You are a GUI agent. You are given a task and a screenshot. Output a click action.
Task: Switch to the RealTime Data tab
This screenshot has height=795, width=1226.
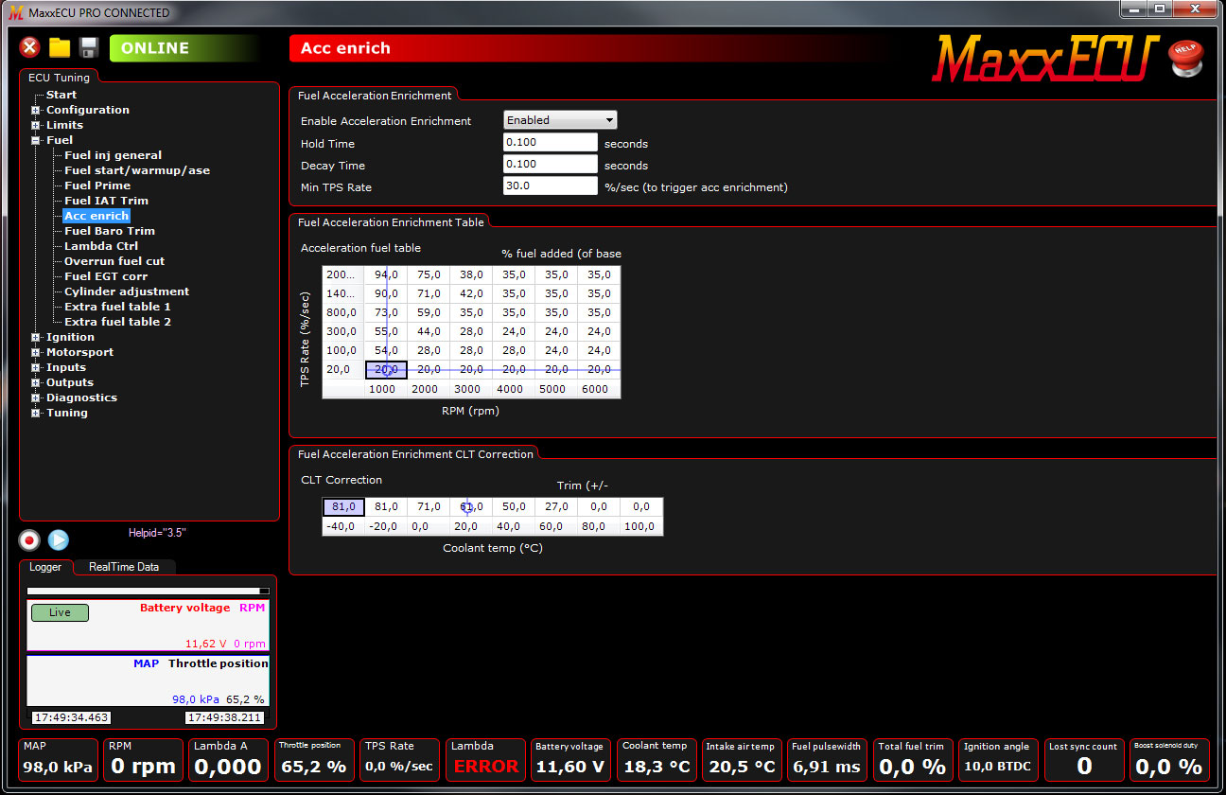click(124, 567)
